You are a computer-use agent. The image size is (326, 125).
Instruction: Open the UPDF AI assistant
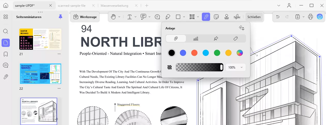pos(320,17)
